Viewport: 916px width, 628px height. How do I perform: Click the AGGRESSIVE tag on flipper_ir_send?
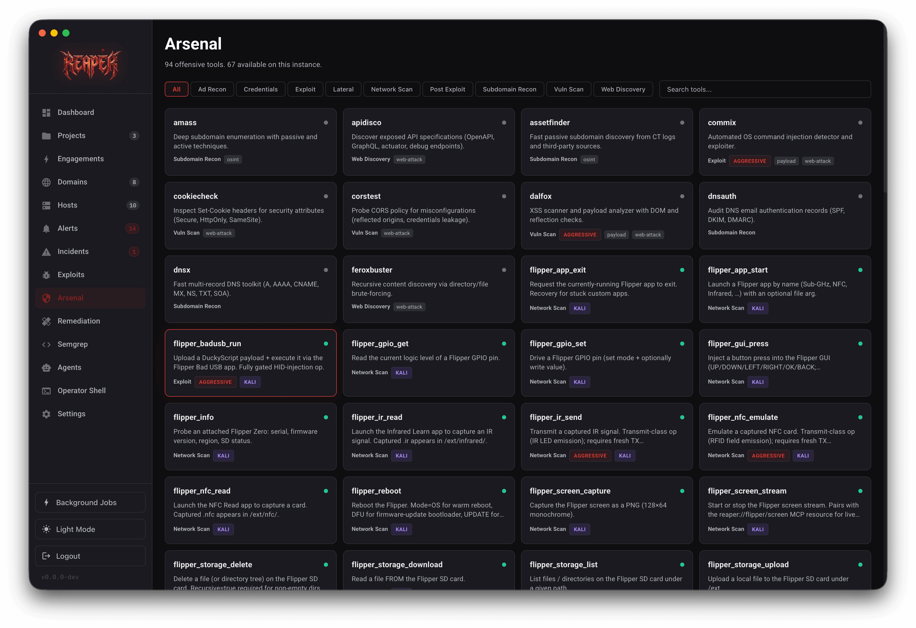(590, 456)
